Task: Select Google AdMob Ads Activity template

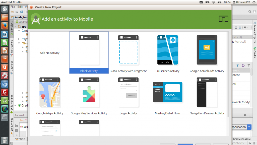Action: [207, 52]
